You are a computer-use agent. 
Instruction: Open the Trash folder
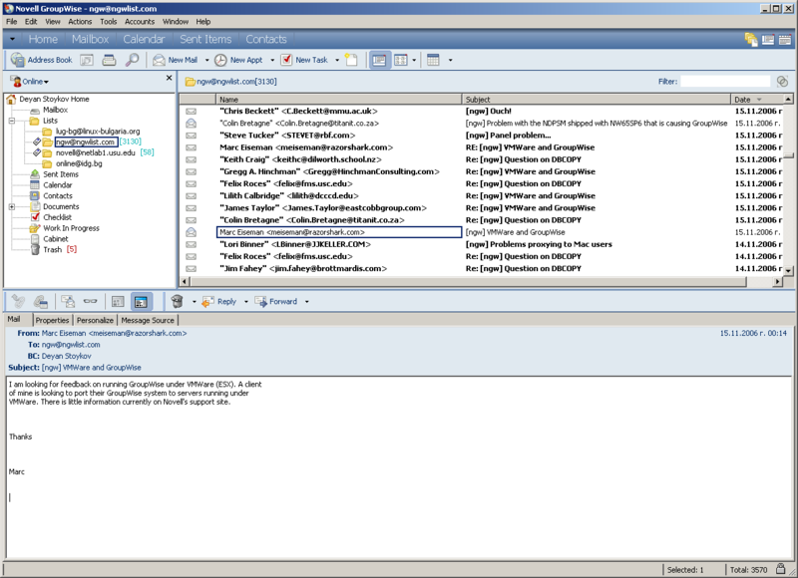(x=52, y=249)
